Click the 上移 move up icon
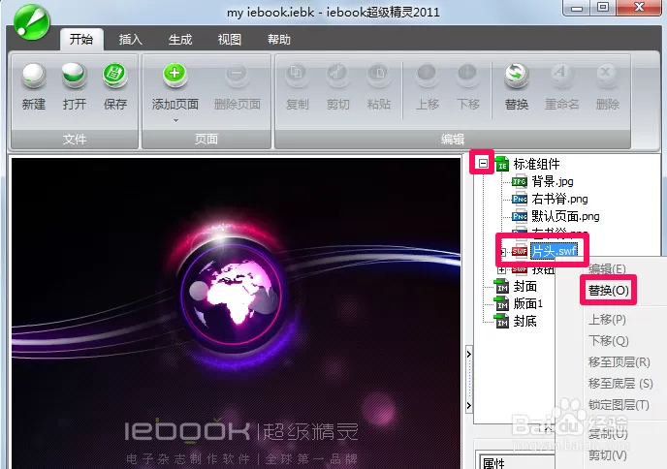 (428, 75)
